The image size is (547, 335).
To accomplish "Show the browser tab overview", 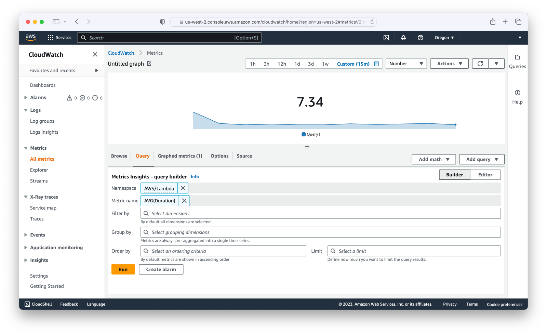I will pyautogui.click(x=518, y=22).
